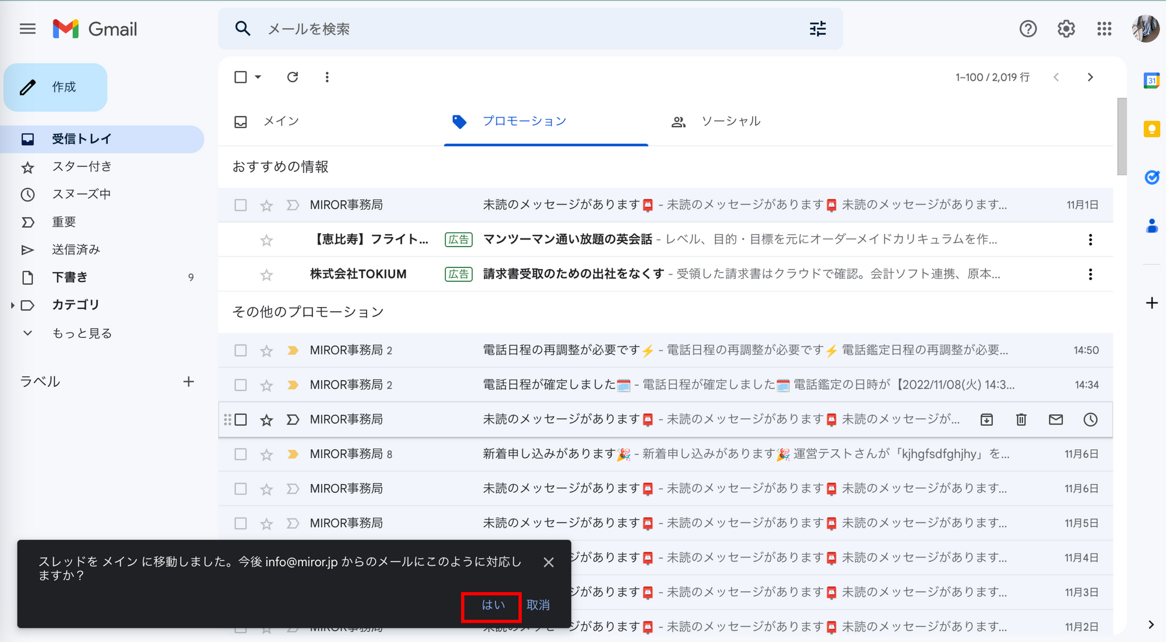The image size is (1166, 642).
Task: Go to the next page of mail
Action: [1090, 77]
